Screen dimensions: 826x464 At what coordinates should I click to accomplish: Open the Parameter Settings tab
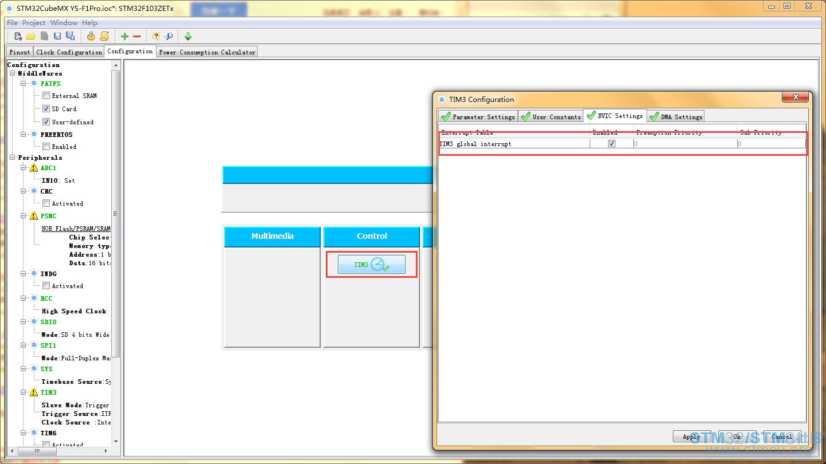click(478, 116)
